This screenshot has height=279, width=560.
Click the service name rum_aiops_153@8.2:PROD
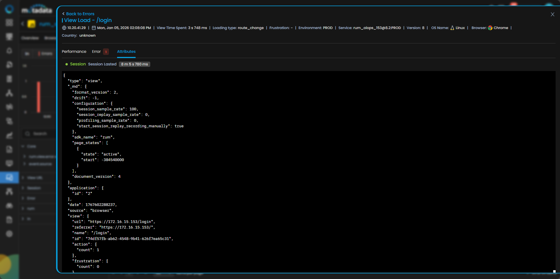tap(377, 28)
